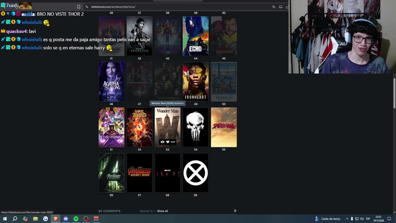
Task: Open the clock showing 23:53
Action: [379, 219]
